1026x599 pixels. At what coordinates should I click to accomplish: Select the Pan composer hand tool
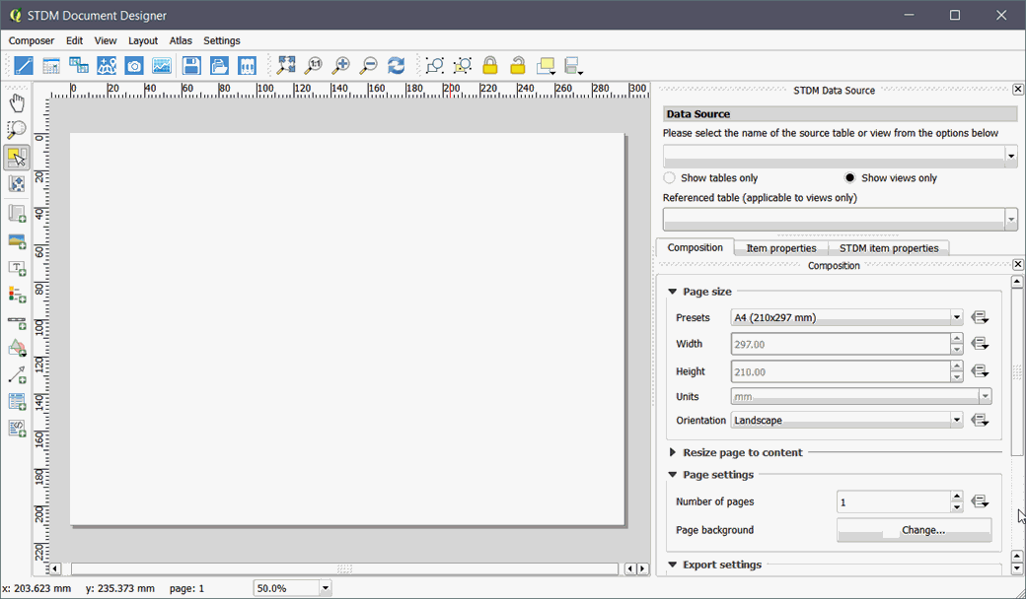[17, 102]
